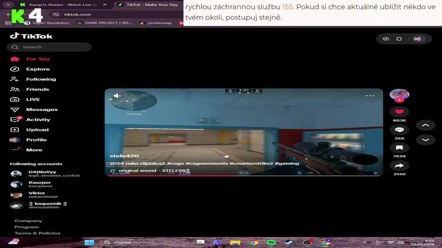Click the #csgomoments hashtag
Viewport: 442px width, 248px height.
pyautogui.click(x=206, y=163)
